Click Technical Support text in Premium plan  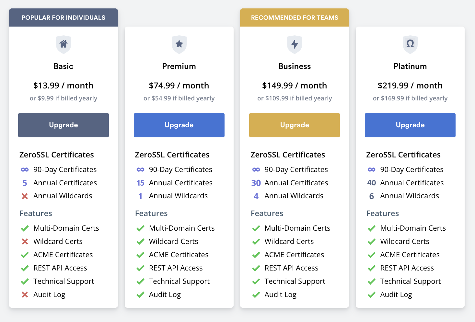click(x=179, y=282)
